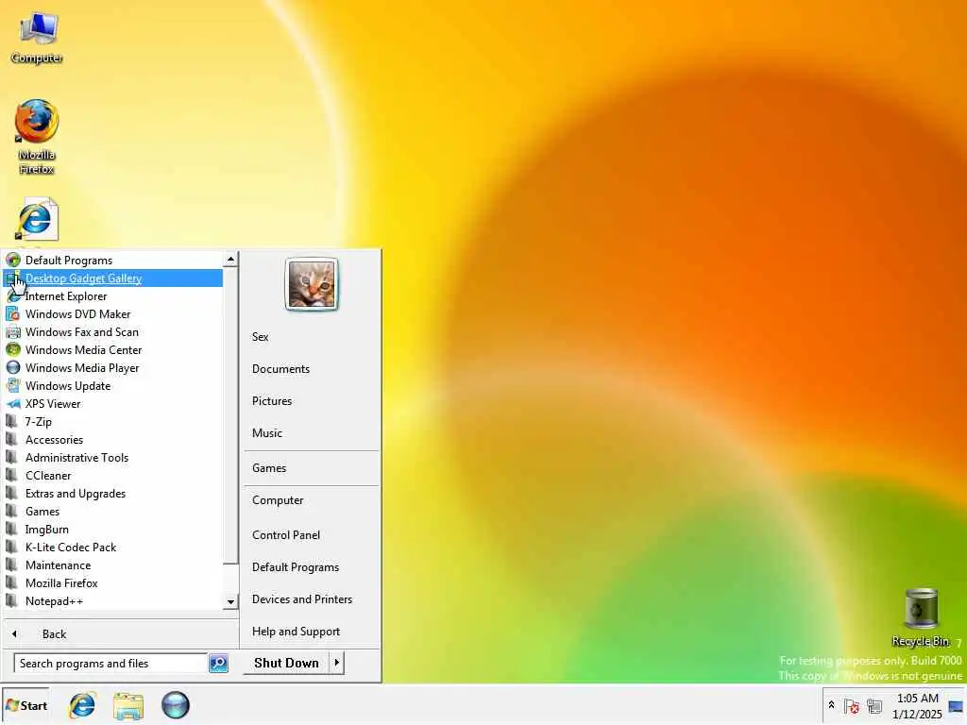967x725 pixels.
Task: Launch Internet Explorer from the taskbar
Action: [82, 705]
